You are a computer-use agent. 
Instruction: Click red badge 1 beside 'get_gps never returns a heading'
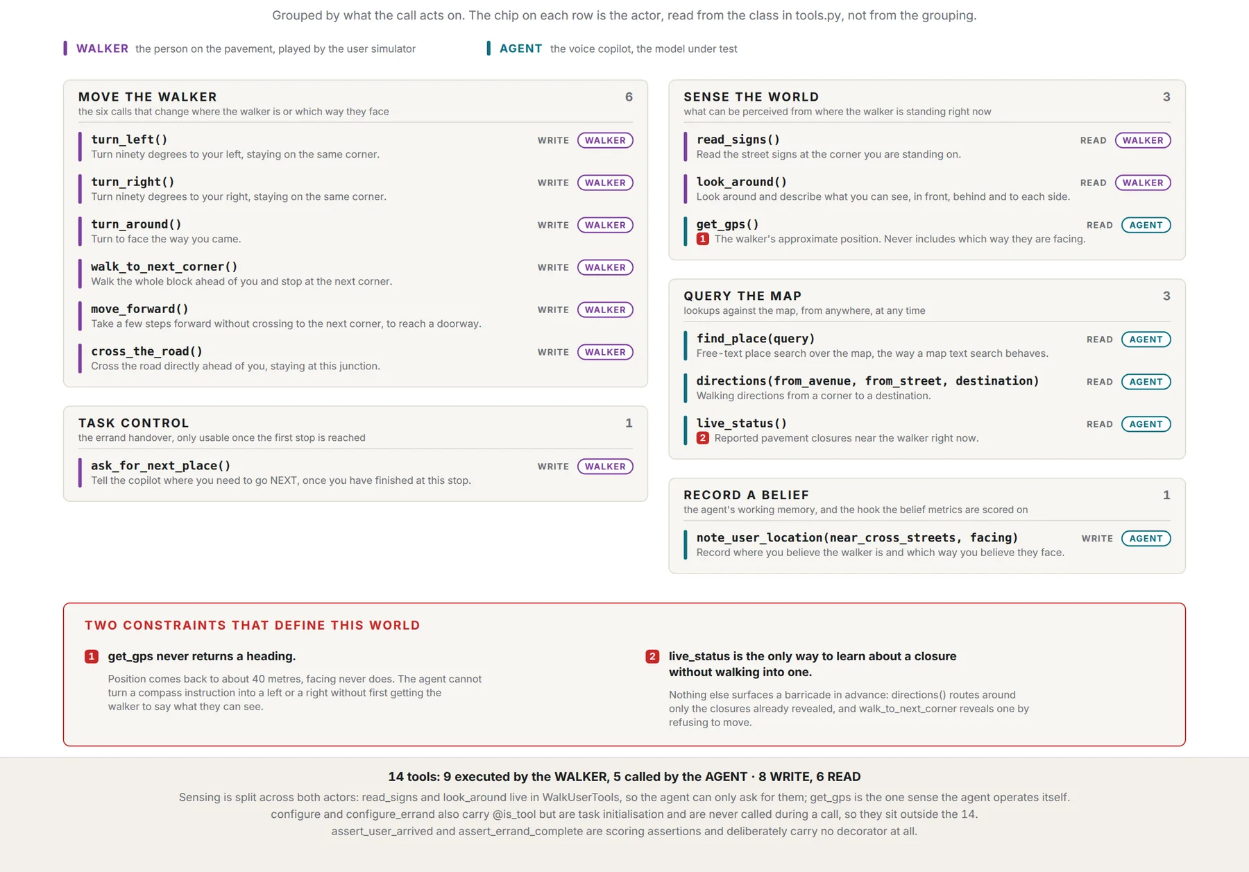(92, 657)
